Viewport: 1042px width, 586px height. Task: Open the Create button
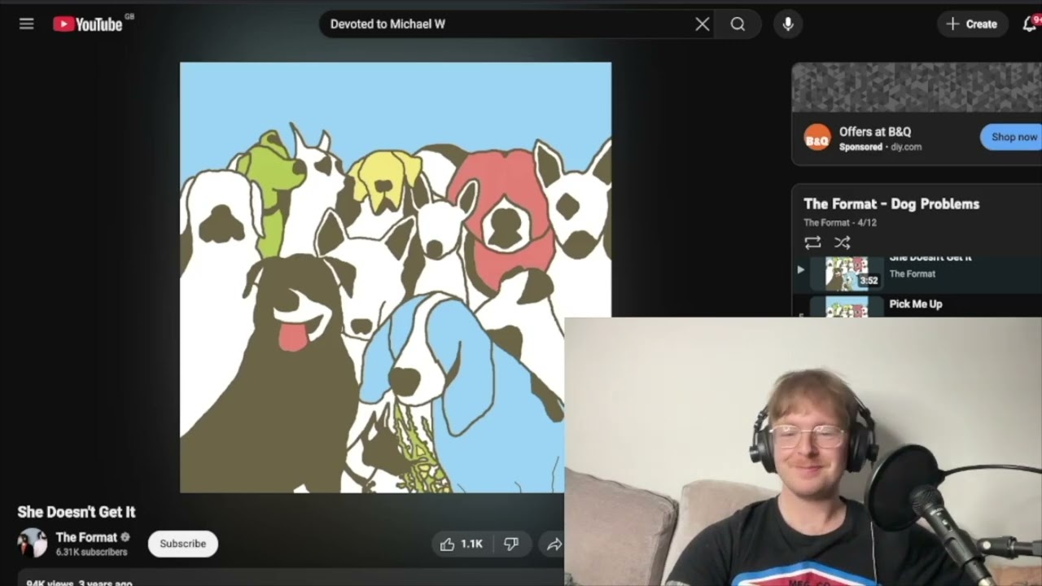point(972,24)
